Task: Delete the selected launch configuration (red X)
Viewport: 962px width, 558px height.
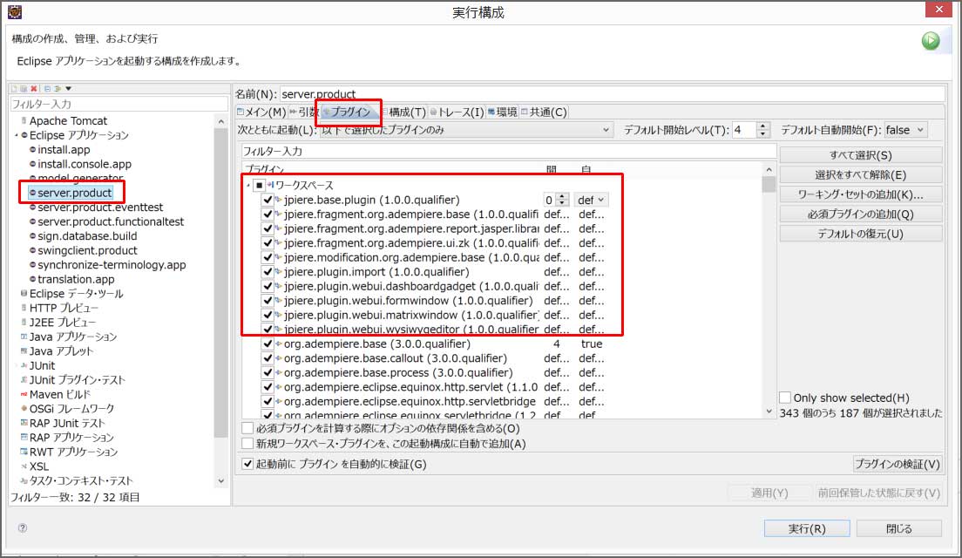Action: coord(34,89)
